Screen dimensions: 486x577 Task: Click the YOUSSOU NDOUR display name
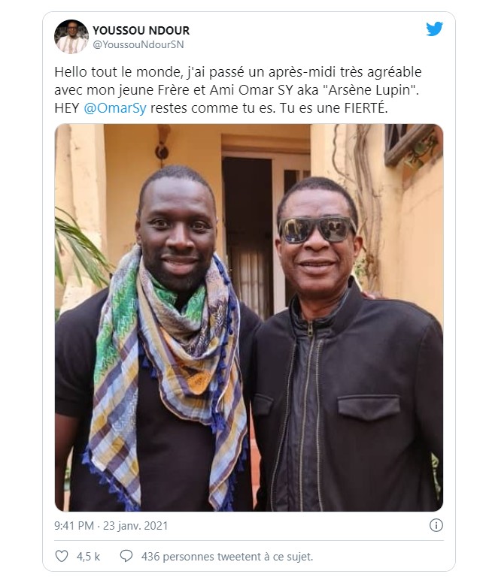[141, 30]
